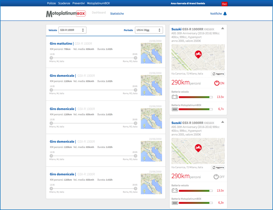Open the Giro mattutino route map thumbnail
Viewport: 273px width, 210px height.
point(151,53)
